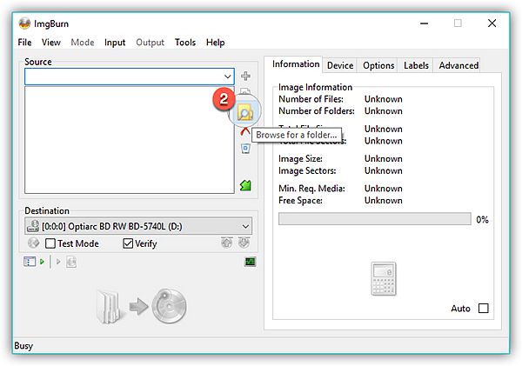Click the 0% progress bar
Image resolution: width=522 pixels, height=366 pixels.
(374, 219)
